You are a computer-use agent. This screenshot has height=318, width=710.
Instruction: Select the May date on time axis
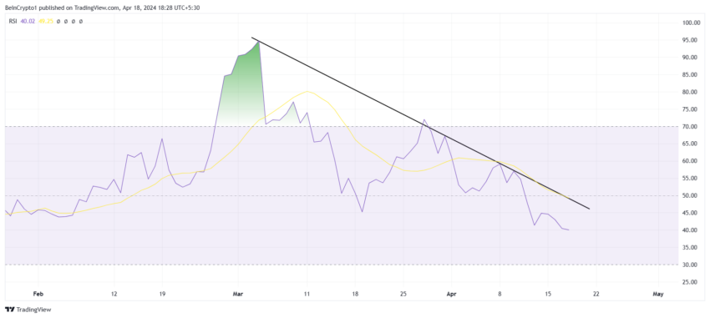point(658,294)
